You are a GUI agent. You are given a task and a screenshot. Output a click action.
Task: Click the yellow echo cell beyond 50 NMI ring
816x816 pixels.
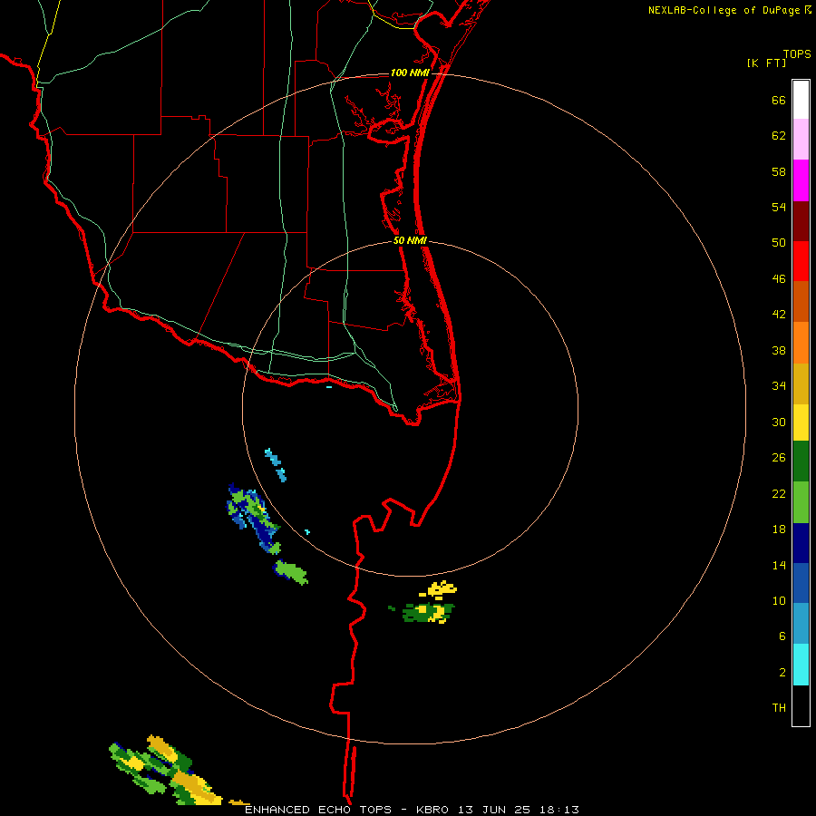pos(439,589)
